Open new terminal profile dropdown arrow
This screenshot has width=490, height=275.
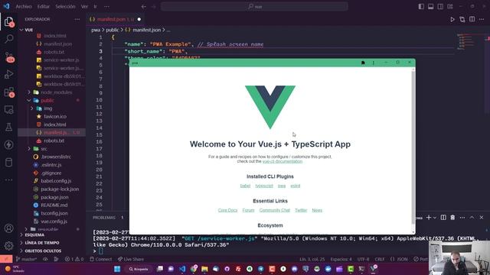(435, 218)
